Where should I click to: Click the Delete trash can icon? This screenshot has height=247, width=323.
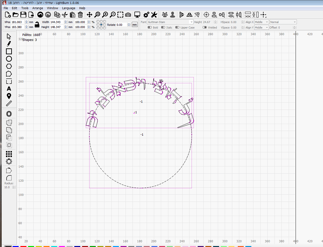point(80,14)
